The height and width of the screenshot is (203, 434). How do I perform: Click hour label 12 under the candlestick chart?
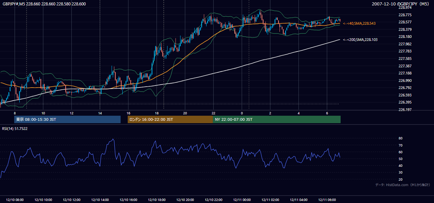pyautogui.click(x=71, y=113)
